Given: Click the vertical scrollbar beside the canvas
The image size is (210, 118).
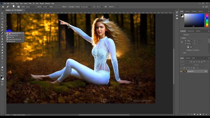Looking at the screenshot, I should pos(174,66).
